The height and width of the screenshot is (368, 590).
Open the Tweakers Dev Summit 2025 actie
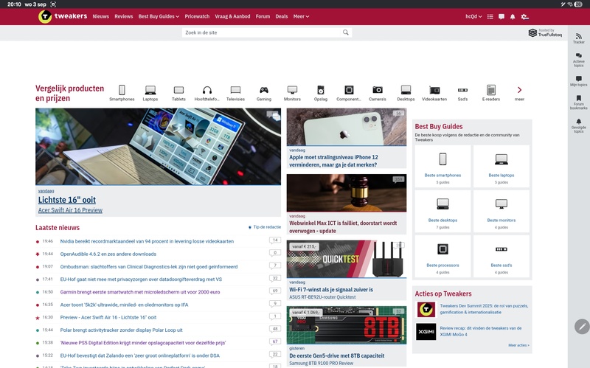tap(484, 309)
